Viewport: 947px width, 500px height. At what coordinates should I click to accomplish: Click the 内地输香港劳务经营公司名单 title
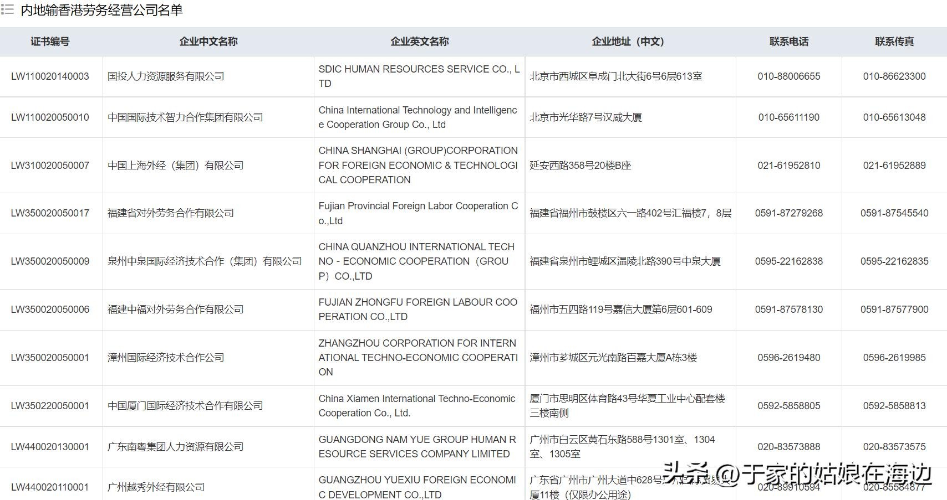101,10
